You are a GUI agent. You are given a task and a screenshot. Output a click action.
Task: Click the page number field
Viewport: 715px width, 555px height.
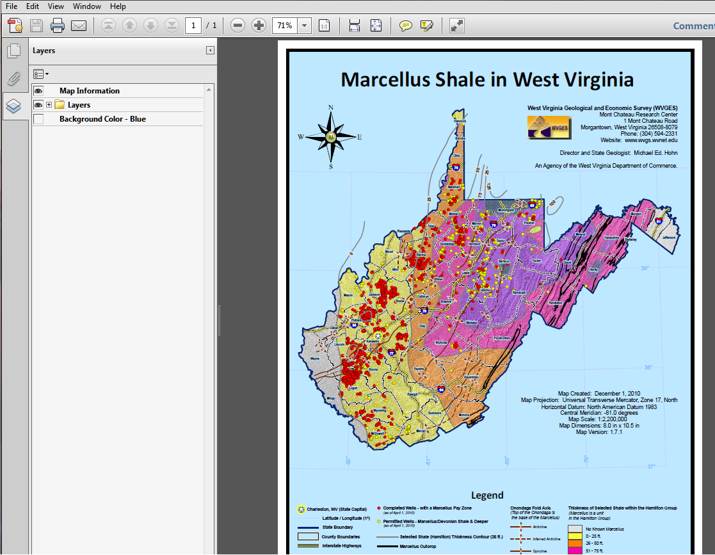[x=193, y=26]
